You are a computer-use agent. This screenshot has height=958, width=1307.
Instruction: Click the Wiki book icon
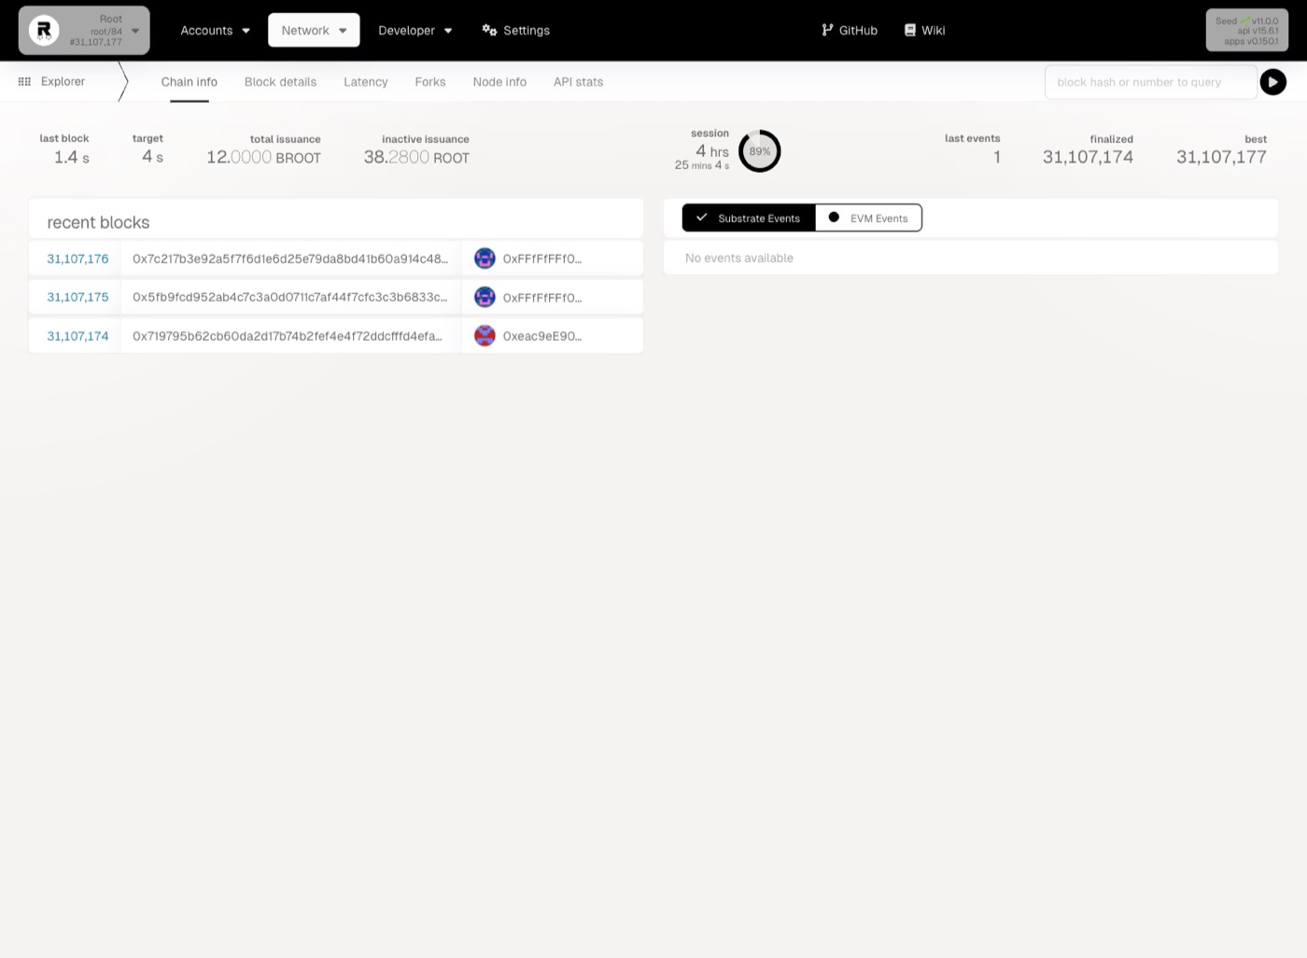[910, 30]
